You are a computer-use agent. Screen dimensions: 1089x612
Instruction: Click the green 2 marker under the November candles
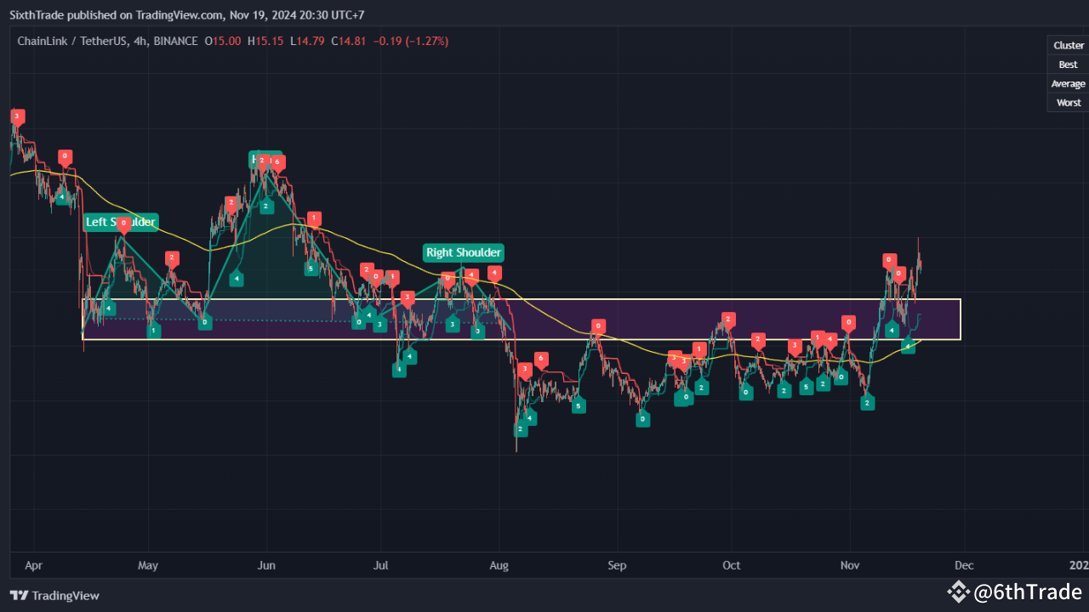point(867,403)
